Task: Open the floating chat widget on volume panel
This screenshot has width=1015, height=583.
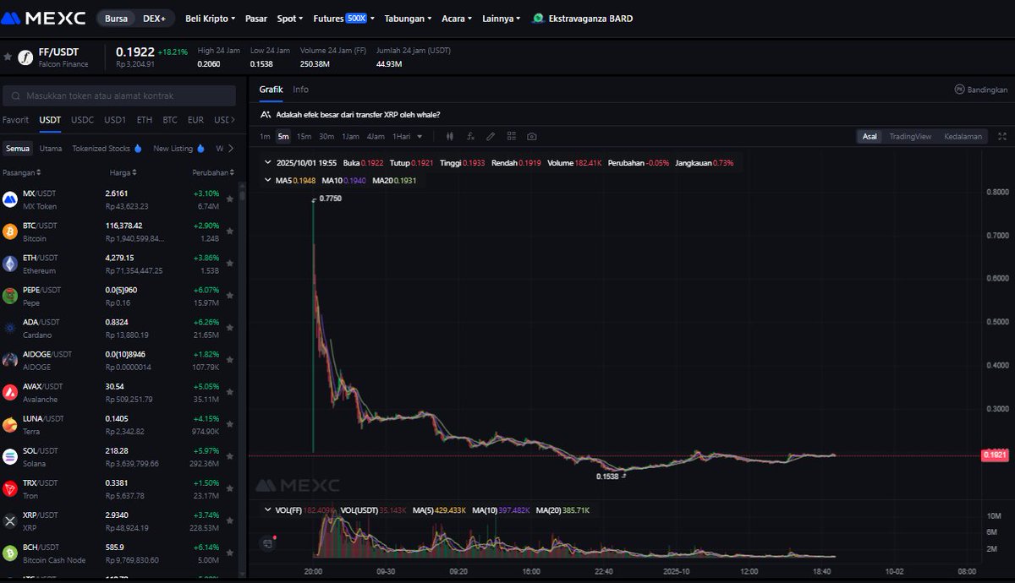Action: pyautogui.click(x=268, y=542)
